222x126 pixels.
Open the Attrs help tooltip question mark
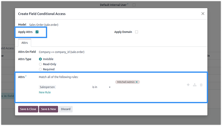click(x=26, y=76)
